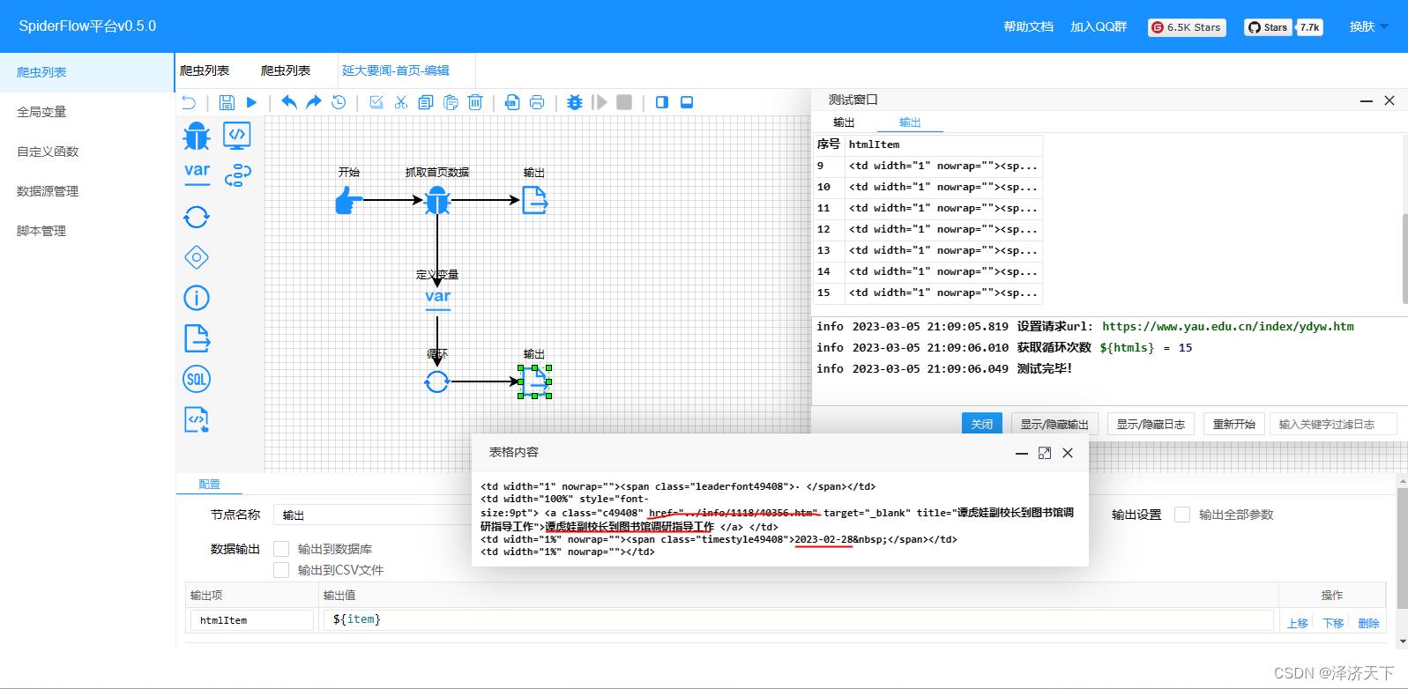Viewport: 1408px width, 689px height.
Task: Focus the 输入关键字过滤日志 filter field
Action: pos(1333,424)
